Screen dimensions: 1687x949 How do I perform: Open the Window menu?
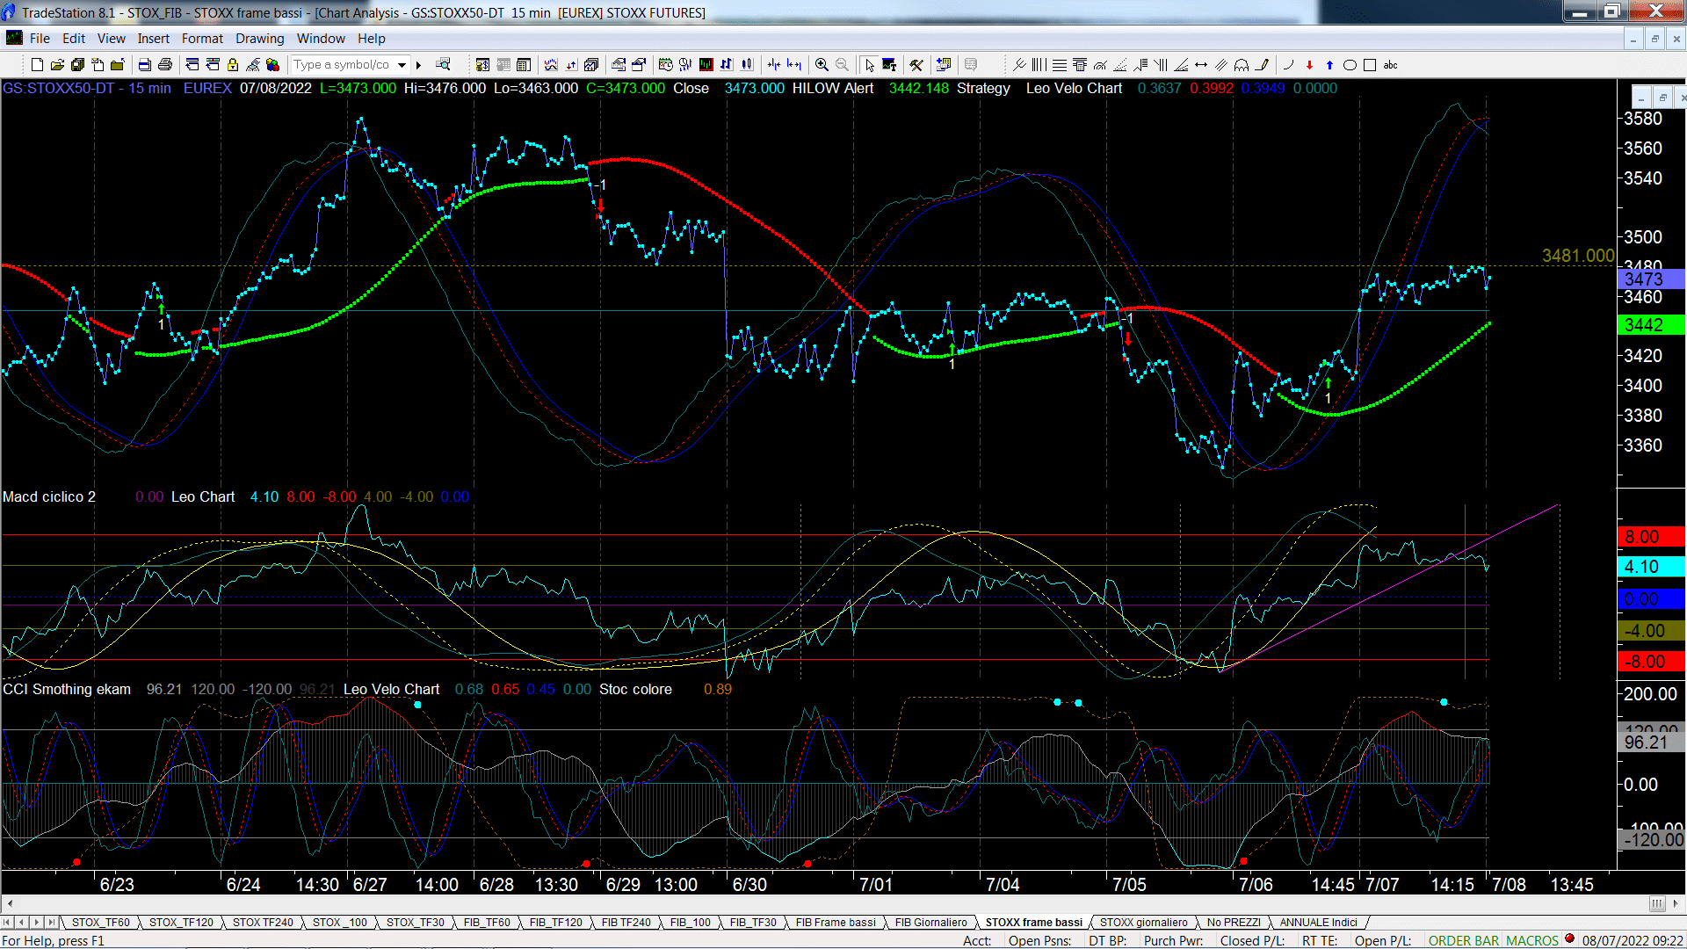pyautogui.click(x=321, y=39)
